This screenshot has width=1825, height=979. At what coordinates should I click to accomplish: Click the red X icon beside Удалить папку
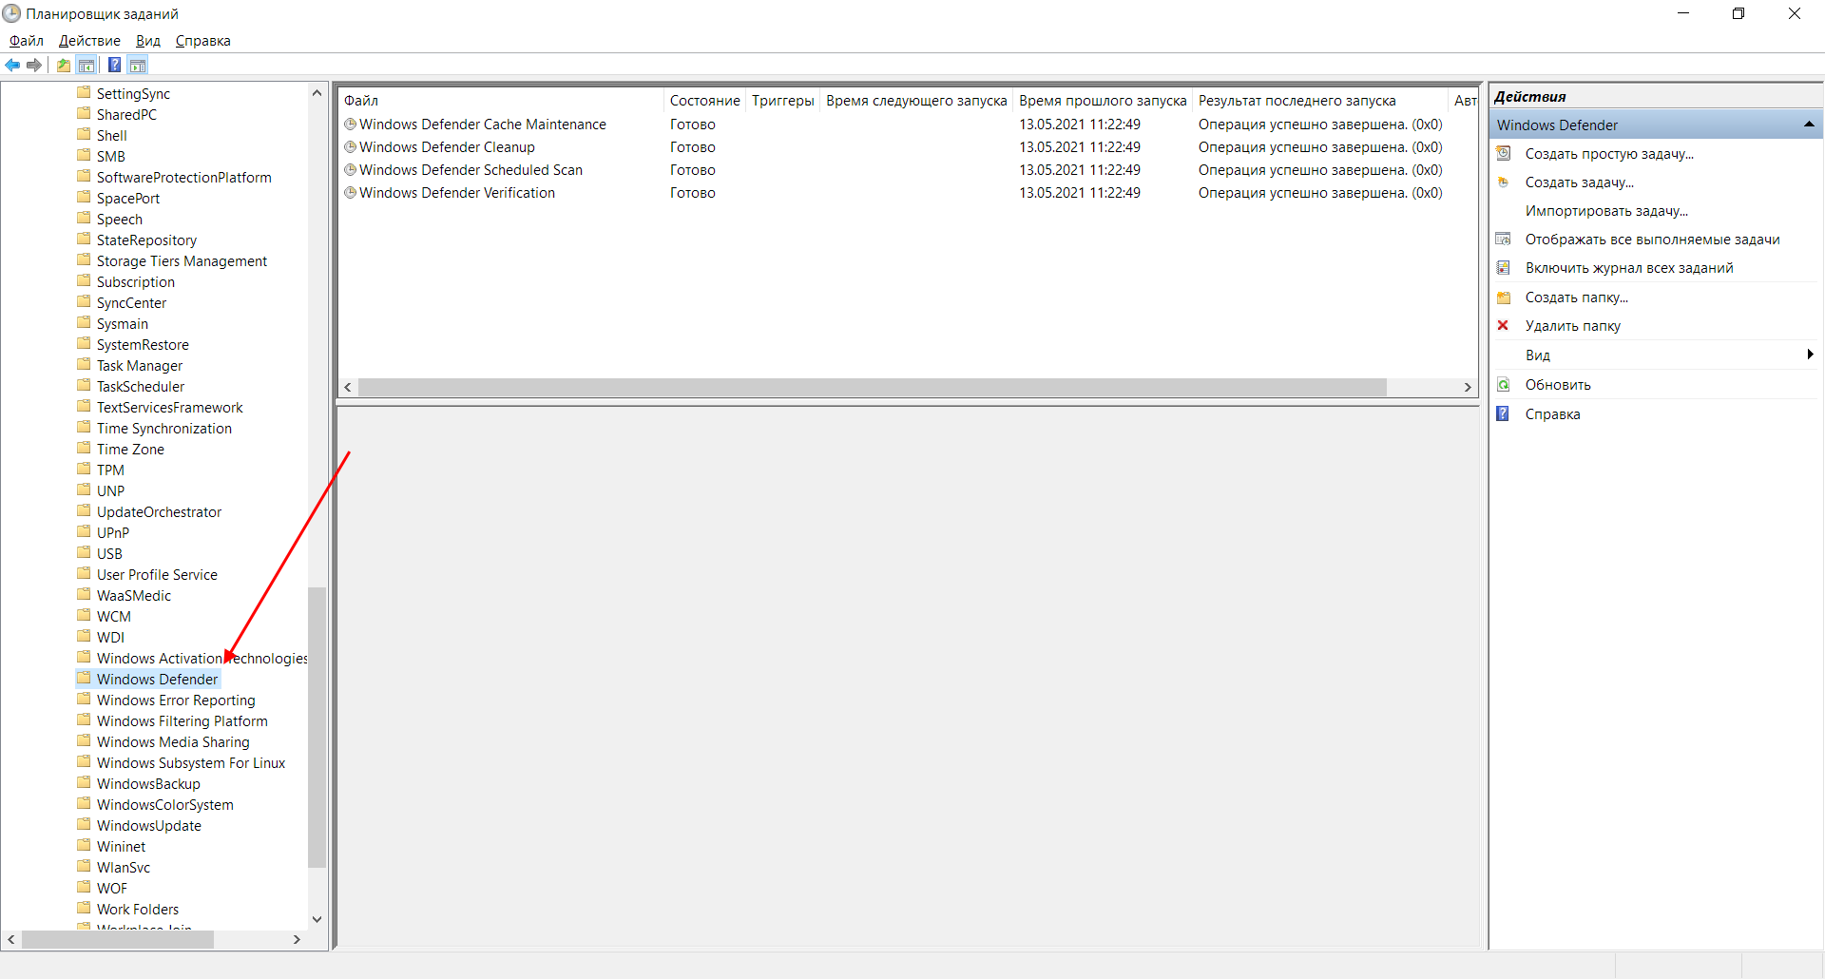(x=1504, y=325)
